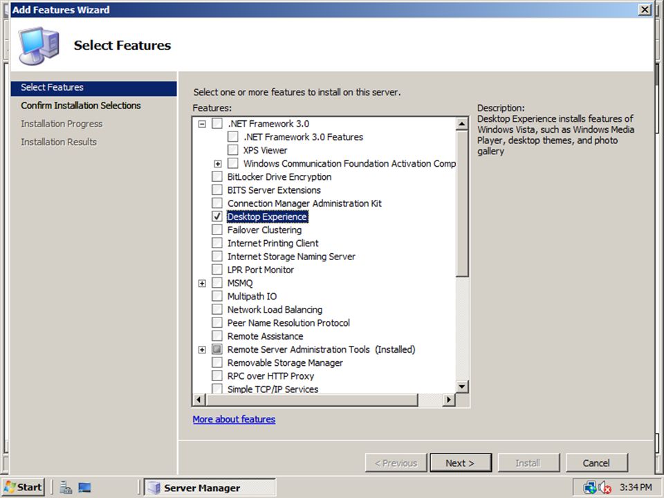Click horizontal scroll left arrow

(199, 399)
